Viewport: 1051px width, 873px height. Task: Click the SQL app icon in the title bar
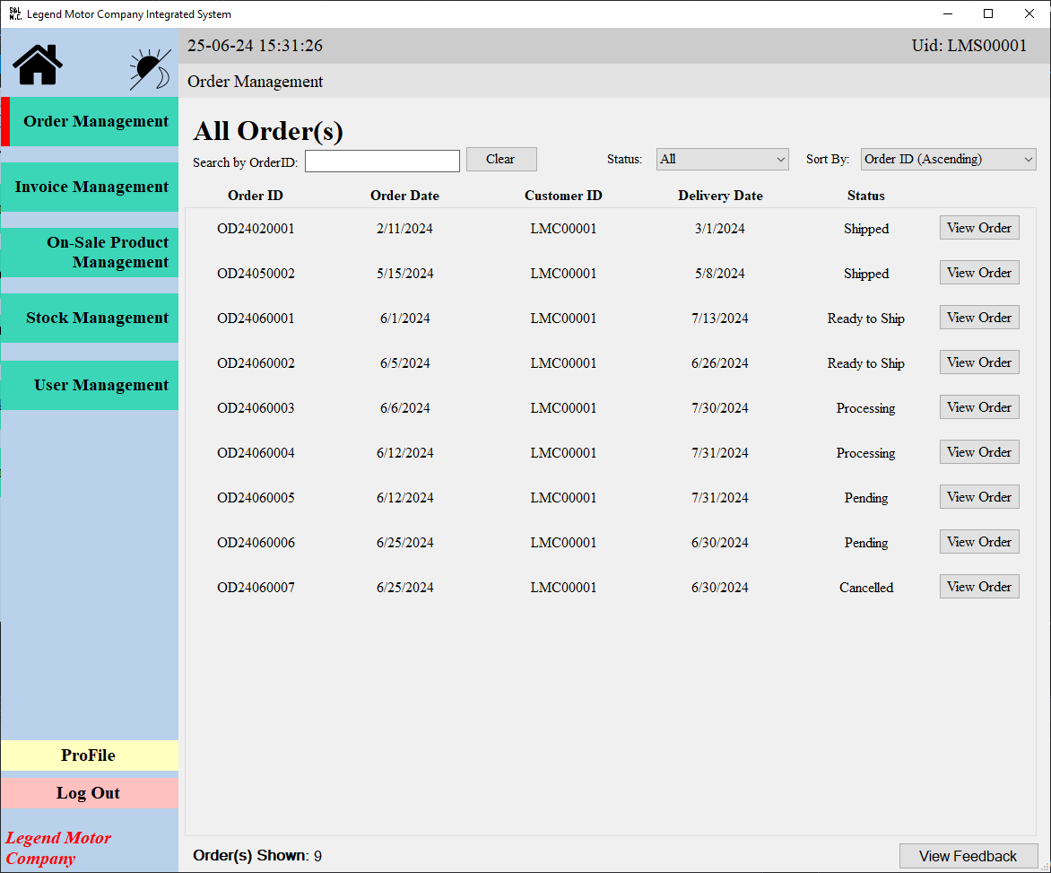tap(13, 13)
